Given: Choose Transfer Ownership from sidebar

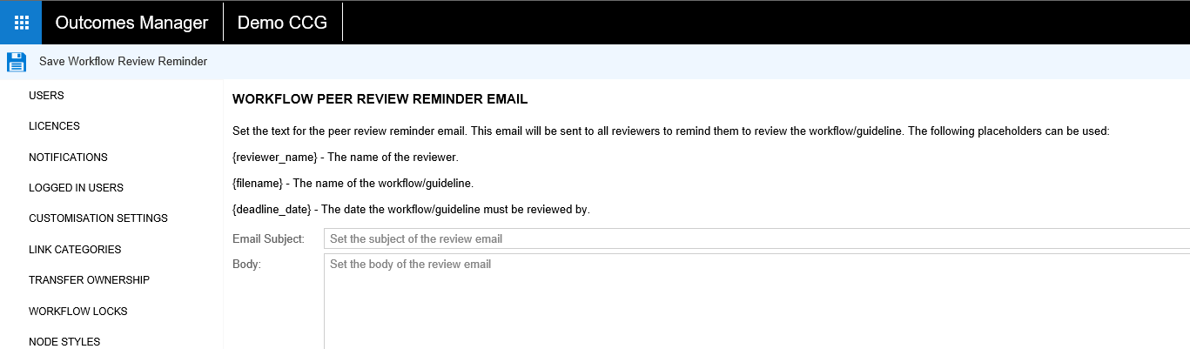Looking at the screenshot, I should click(89, 280).
